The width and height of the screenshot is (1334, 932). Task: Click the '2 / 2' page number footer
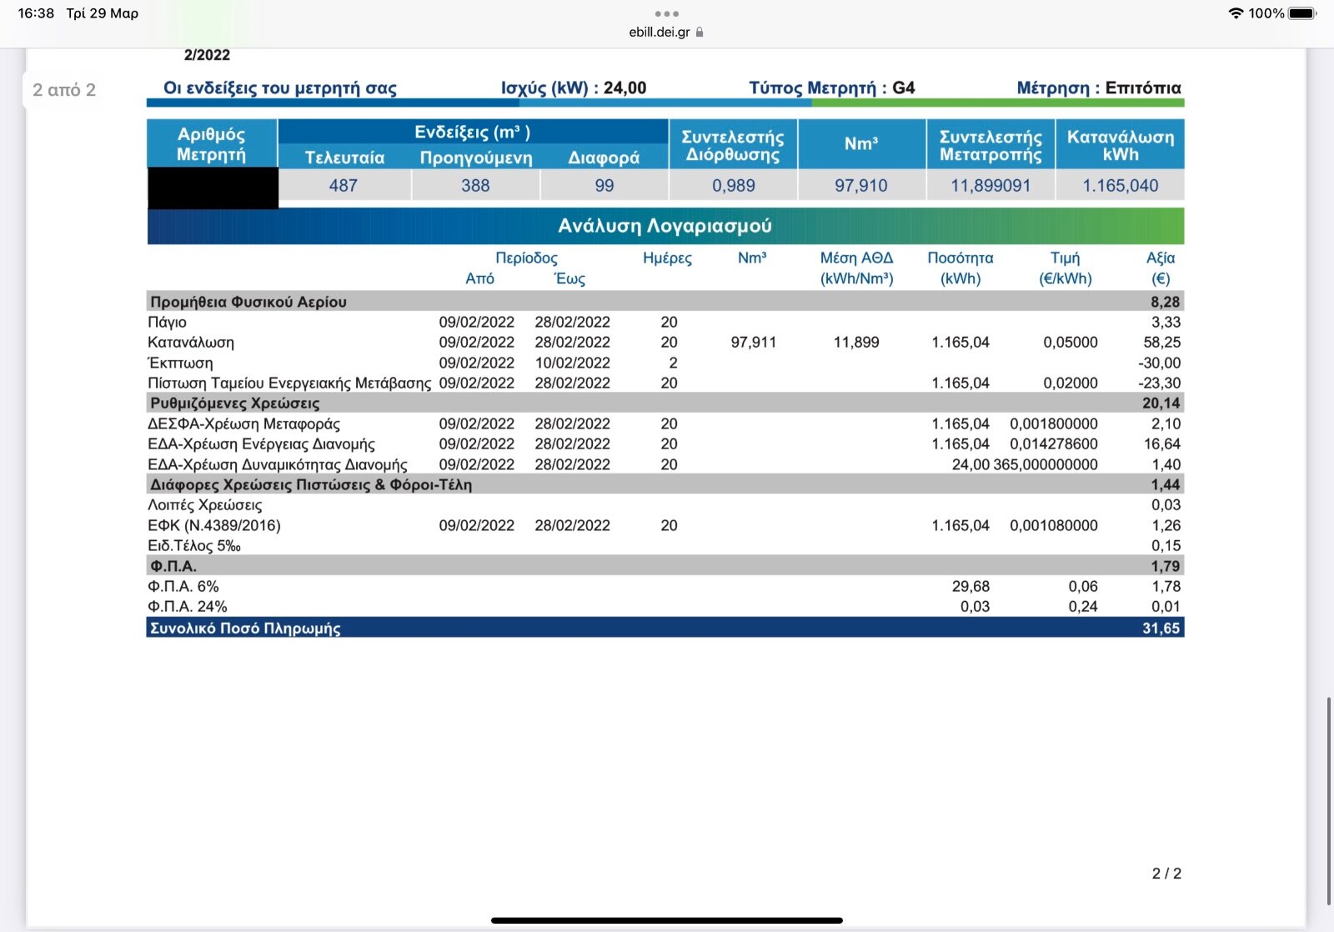1166,874
